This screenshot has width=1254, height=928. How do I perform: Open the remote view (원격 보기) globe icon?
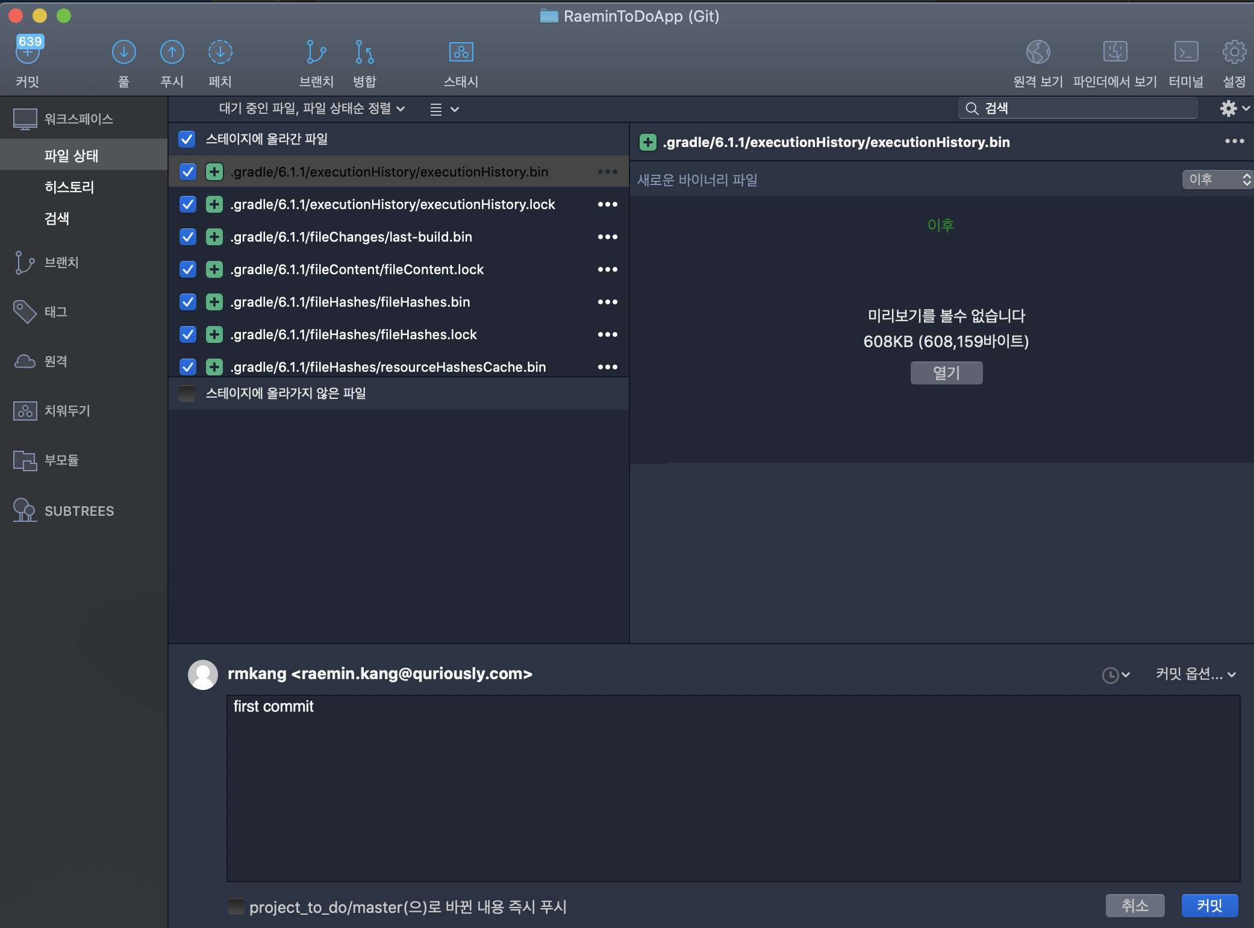point(1038,52)
